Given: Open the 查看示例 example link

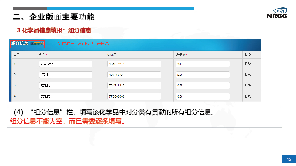Looking at the screenshot, I should (x=38, y=43).
